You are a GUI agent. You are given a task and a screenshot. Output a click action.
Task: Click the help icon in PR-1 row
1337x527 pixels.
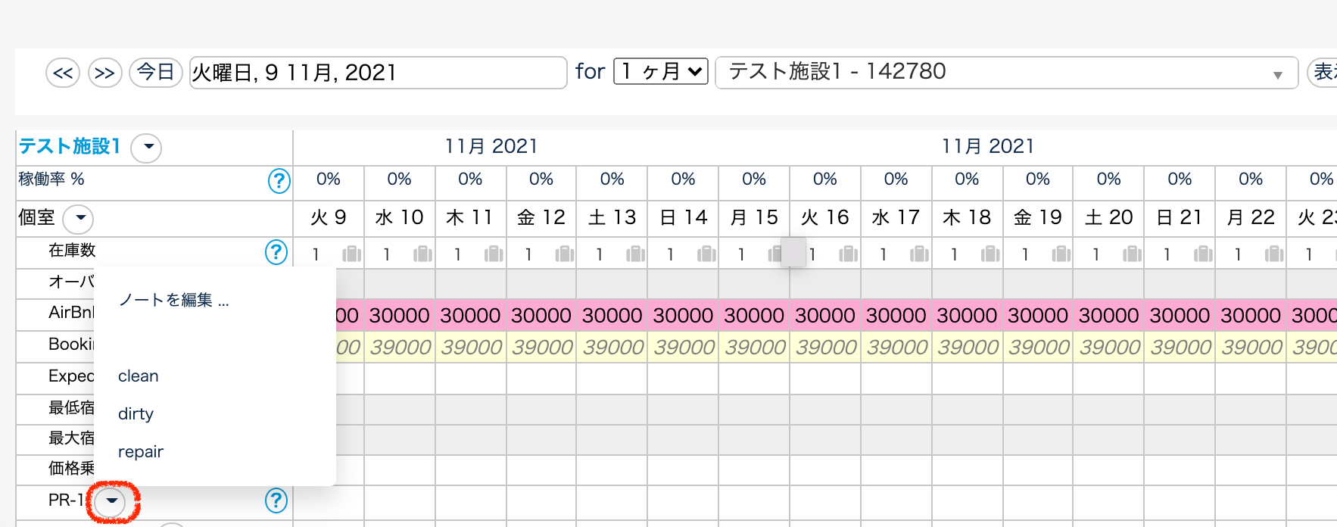[276, 500]
